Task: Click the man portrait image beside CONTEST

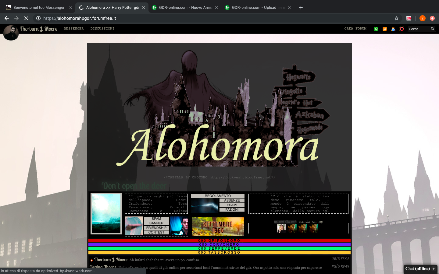Action: [x=179, y=226]
